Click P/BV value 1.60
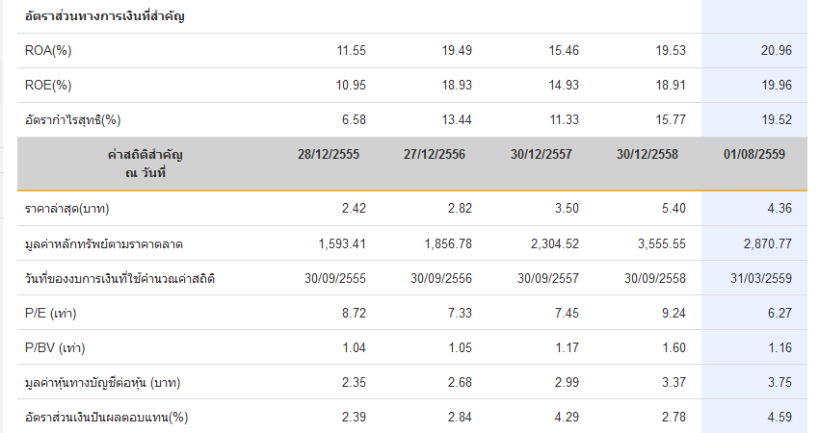Screen dimensions: 819x433 [674, 348]
